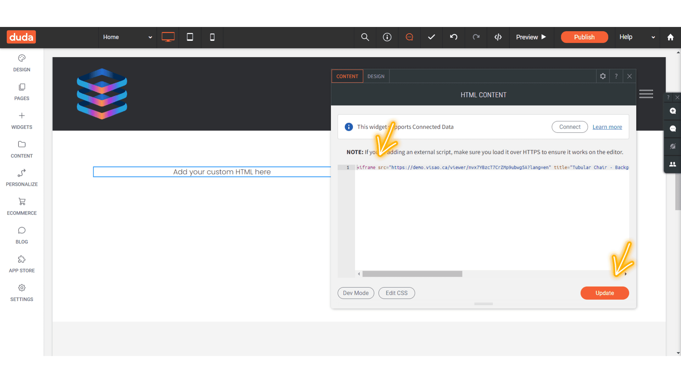Open the App Store panel

(22, 264)
